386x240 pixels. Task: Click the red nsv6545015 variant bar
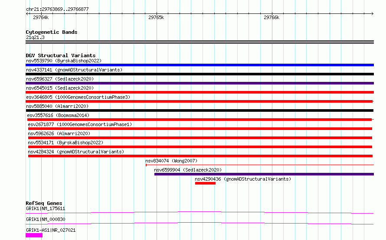pyautogui.click(x=200, y=92)
